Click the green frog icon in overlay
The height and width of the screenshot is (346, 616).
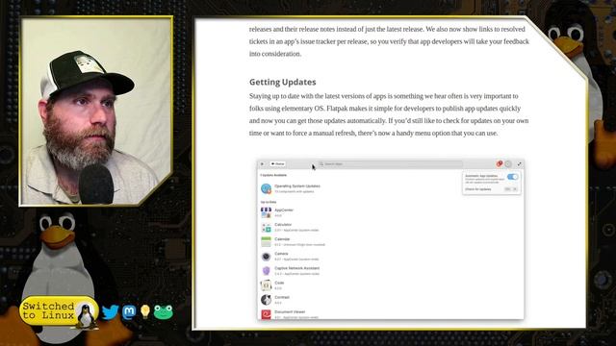tap(164, 312)
